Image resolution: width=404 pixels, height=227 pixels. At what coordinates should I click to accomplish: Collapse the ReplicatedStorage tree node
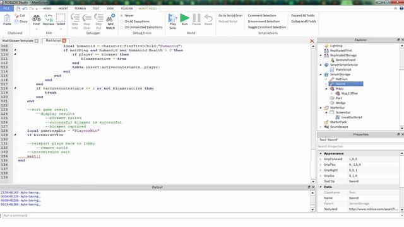[321, 55]
